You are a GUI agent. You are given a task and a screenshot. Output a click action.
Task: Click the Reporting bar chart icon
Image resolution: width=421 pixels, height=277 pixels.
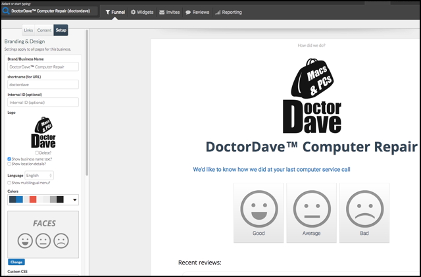[x=218, y=13]
